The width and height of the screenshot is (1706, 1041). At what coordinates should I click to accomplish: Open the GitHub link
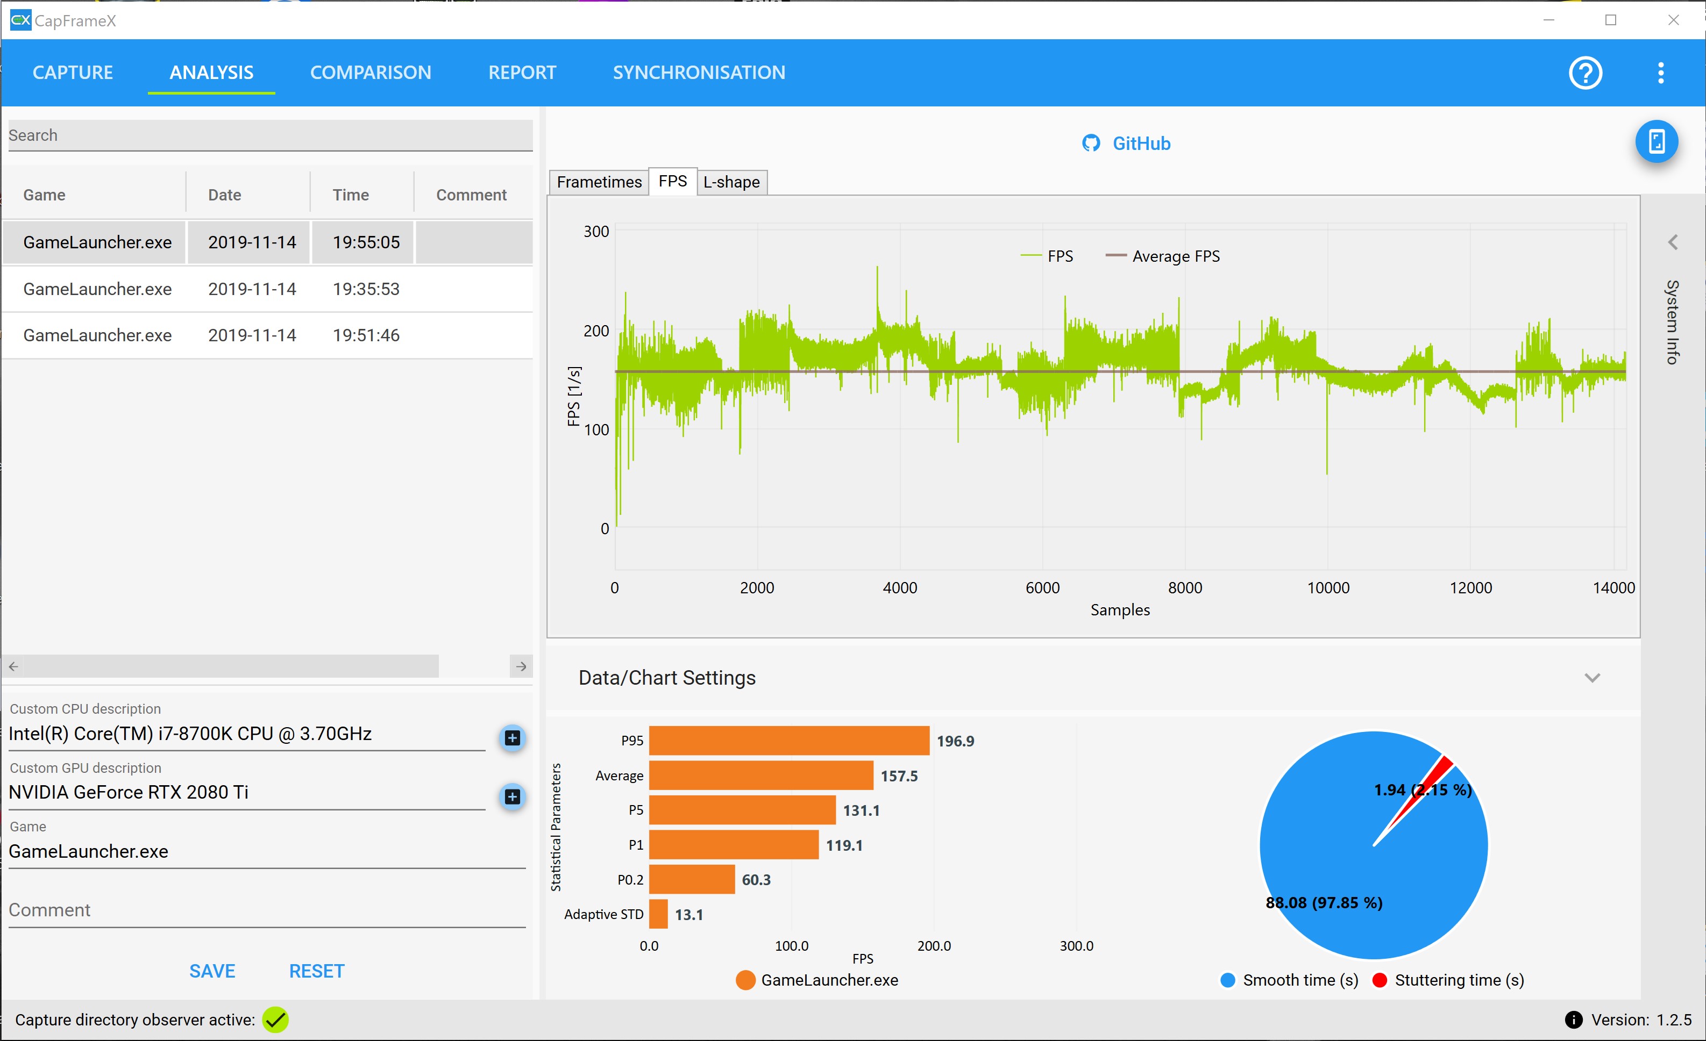pyautogui.click(x=1141, y=143)
